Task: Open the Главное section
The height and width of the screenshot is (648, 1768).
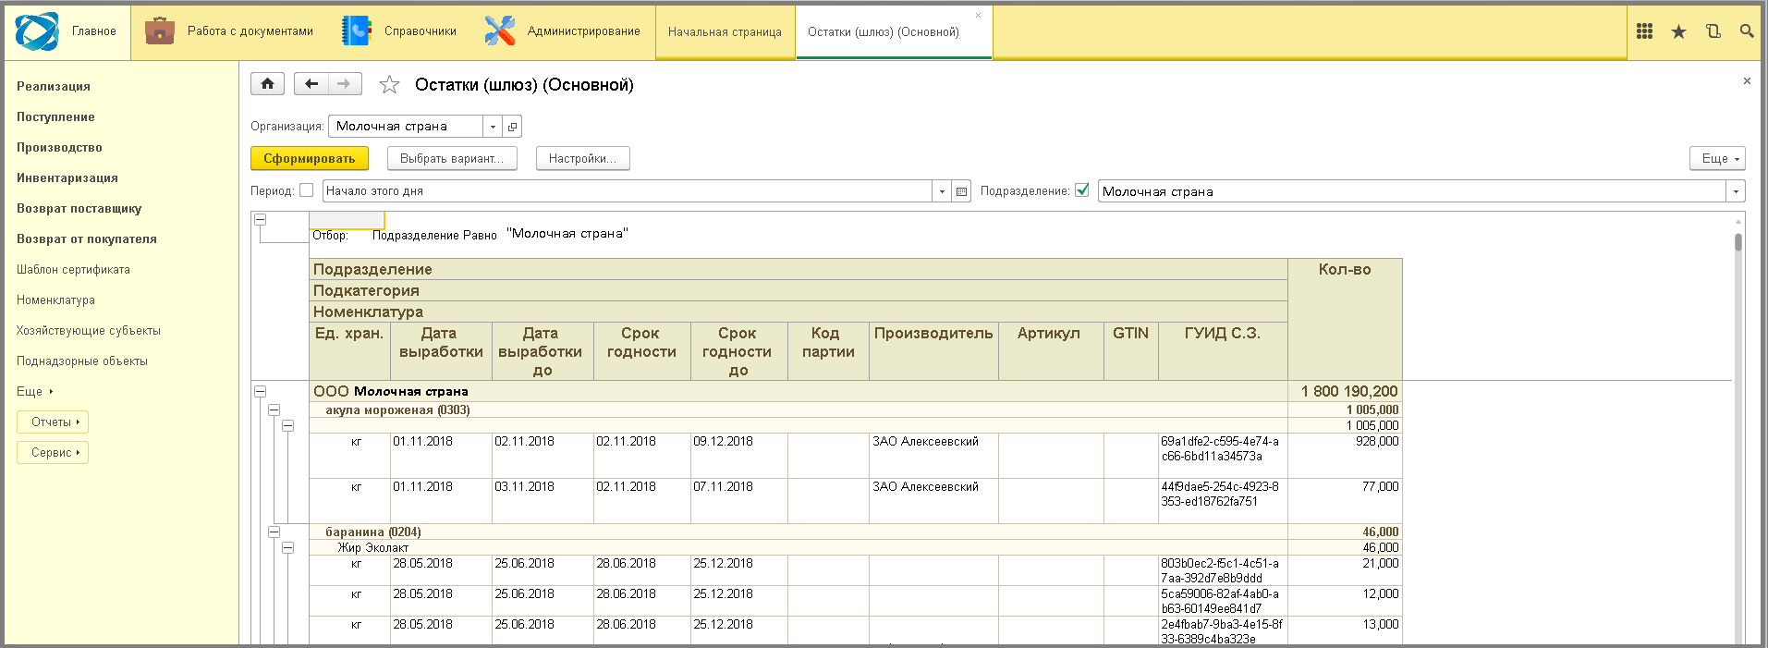Action: (x=67, y=31)
